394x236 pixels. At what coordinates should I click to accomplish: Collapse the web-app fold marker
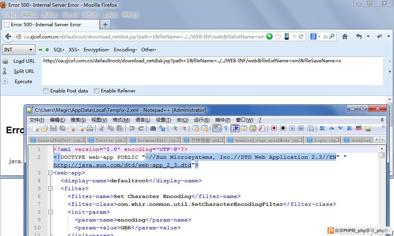coord(51,173)
